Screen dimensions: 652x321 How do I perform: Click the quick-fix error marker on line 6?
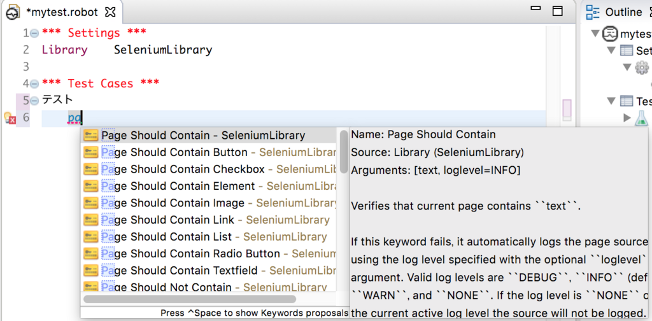(10, 118)
